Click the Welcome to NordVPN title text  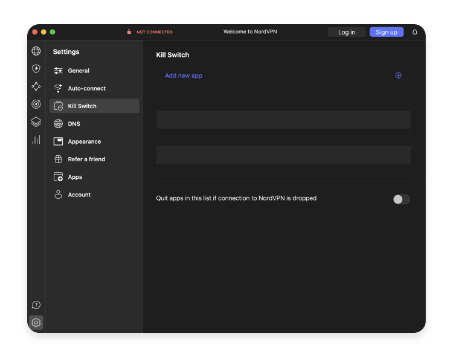[250, 32]
